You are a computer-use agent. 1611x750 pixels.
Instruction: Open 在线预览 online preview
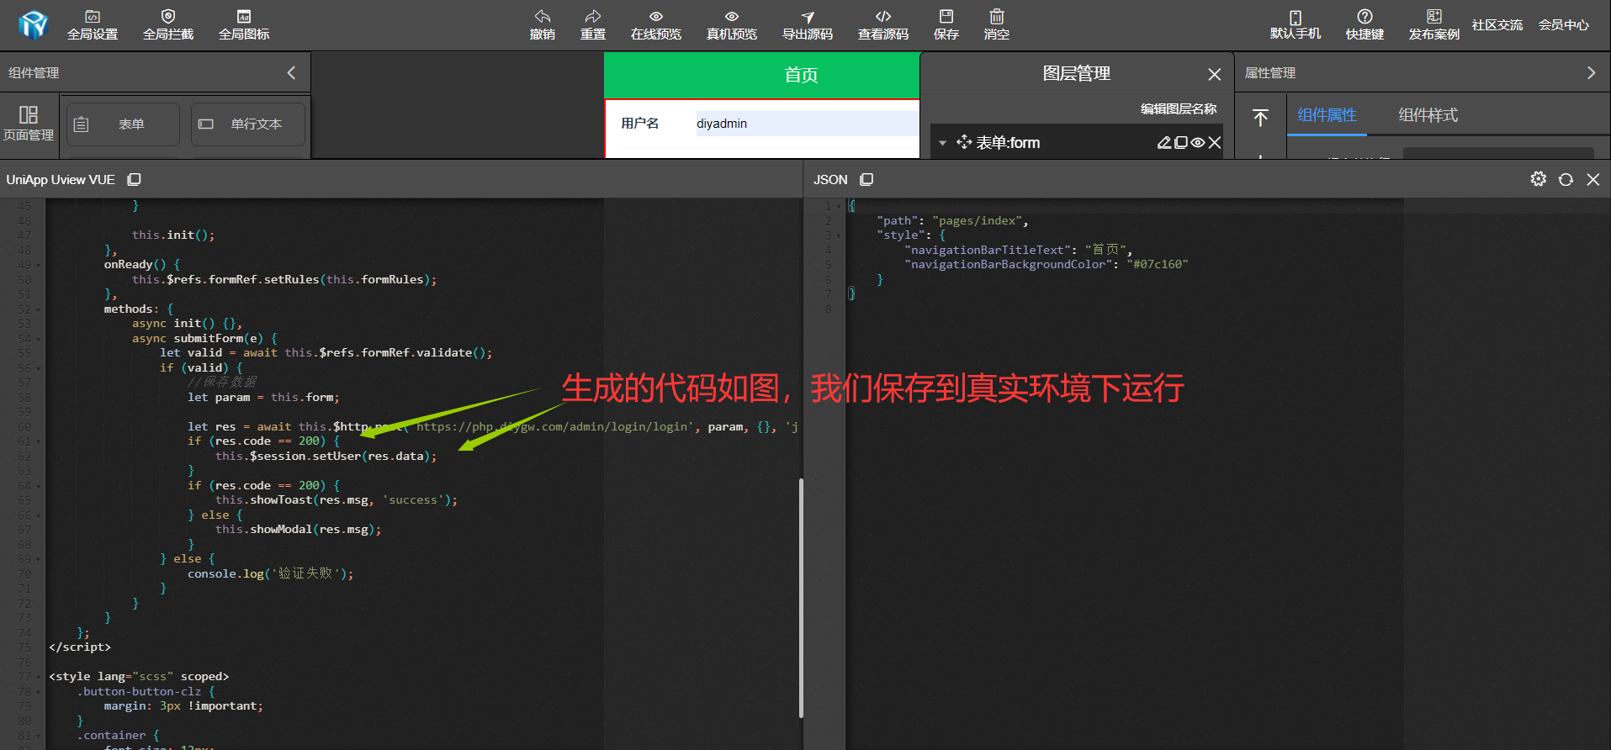tap(656, 25)
